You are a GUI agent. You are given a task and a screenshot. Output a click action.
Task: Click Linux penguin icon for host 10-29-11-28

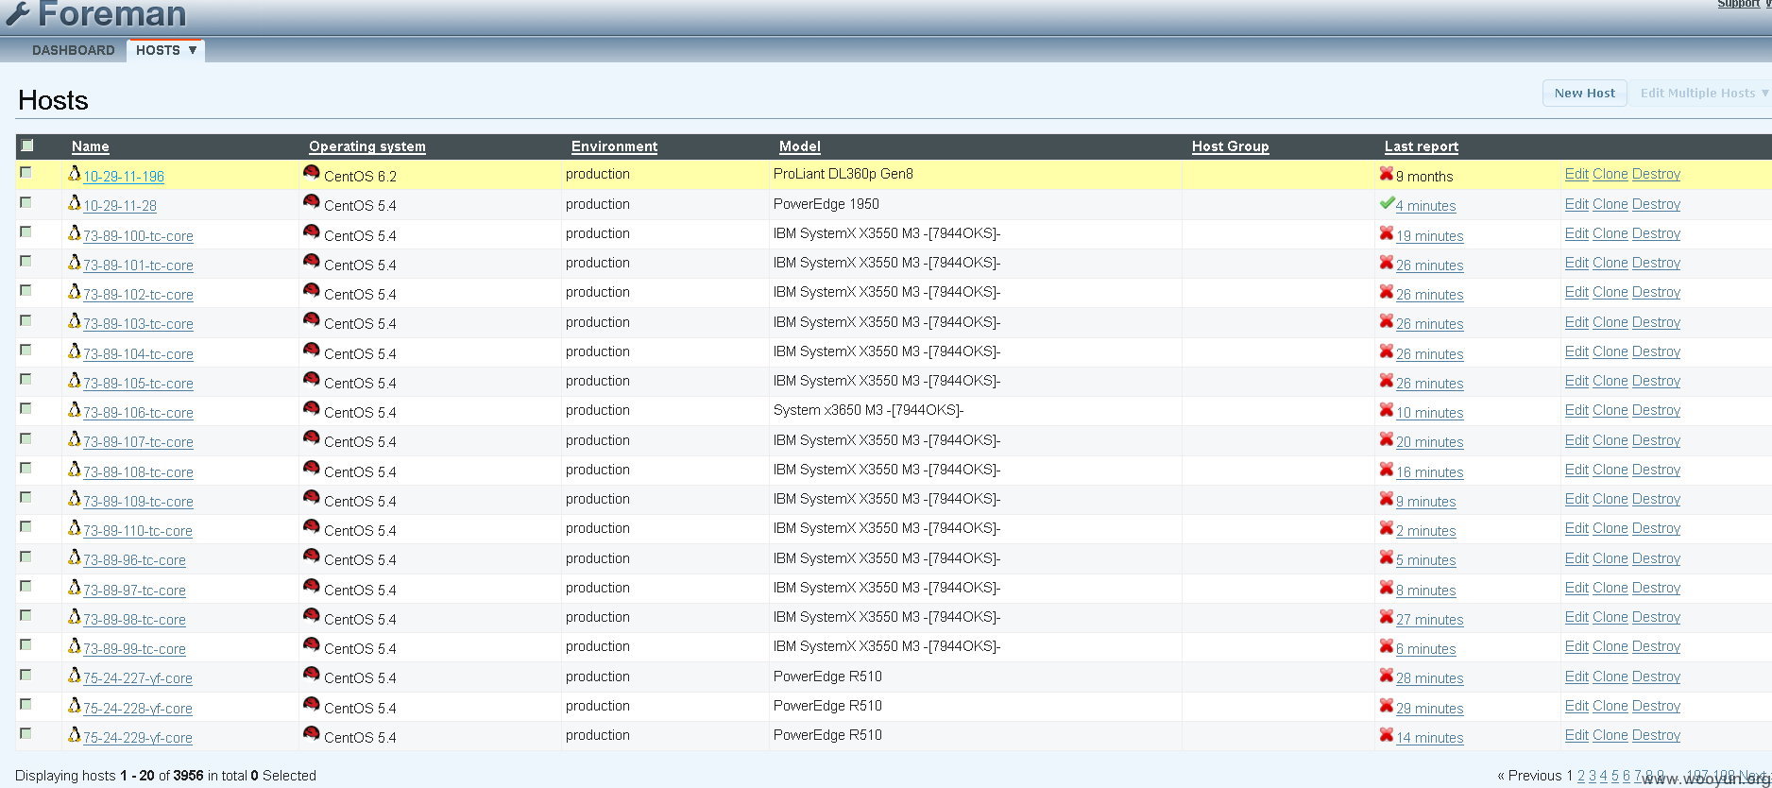point(75,203)
